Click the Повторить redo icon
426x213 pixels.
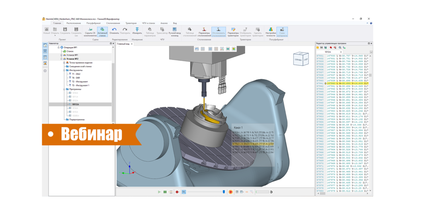[125, 29]
